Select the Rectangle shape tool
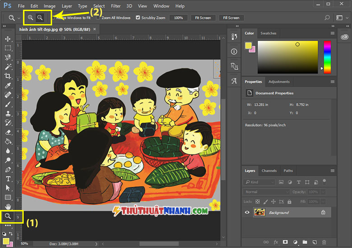Image resolution: width=352 pixels, height=248 pixels. (8, 197)
